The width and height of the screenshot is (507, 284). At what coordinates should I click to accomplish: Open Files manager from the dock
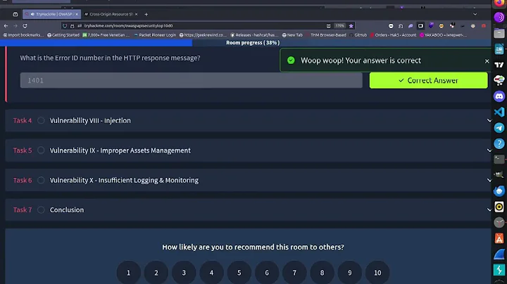499,33
